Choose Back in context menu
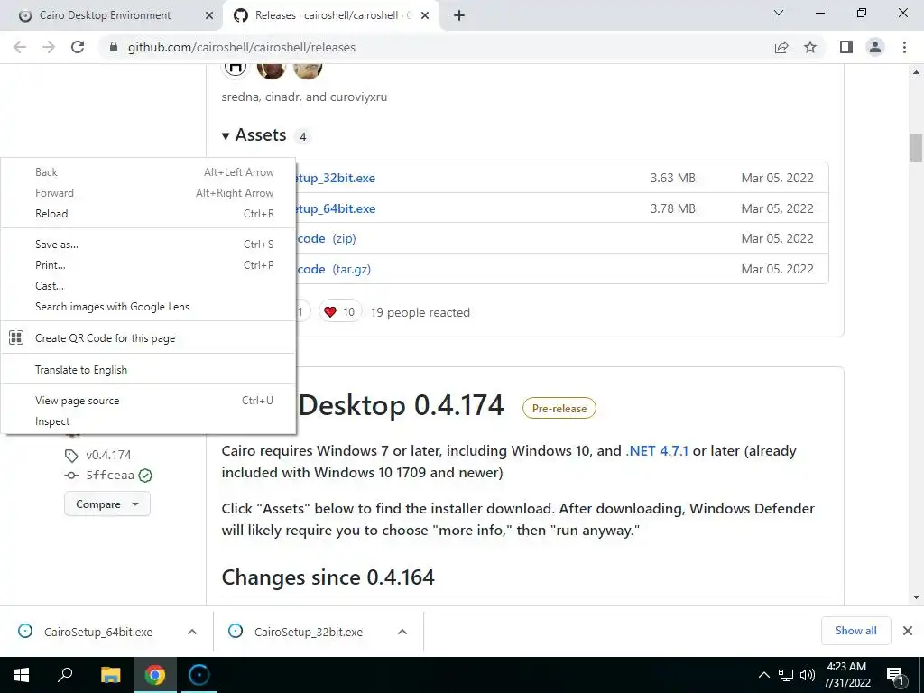The width and height of the screenshot is (924, 693). point(148,172)
